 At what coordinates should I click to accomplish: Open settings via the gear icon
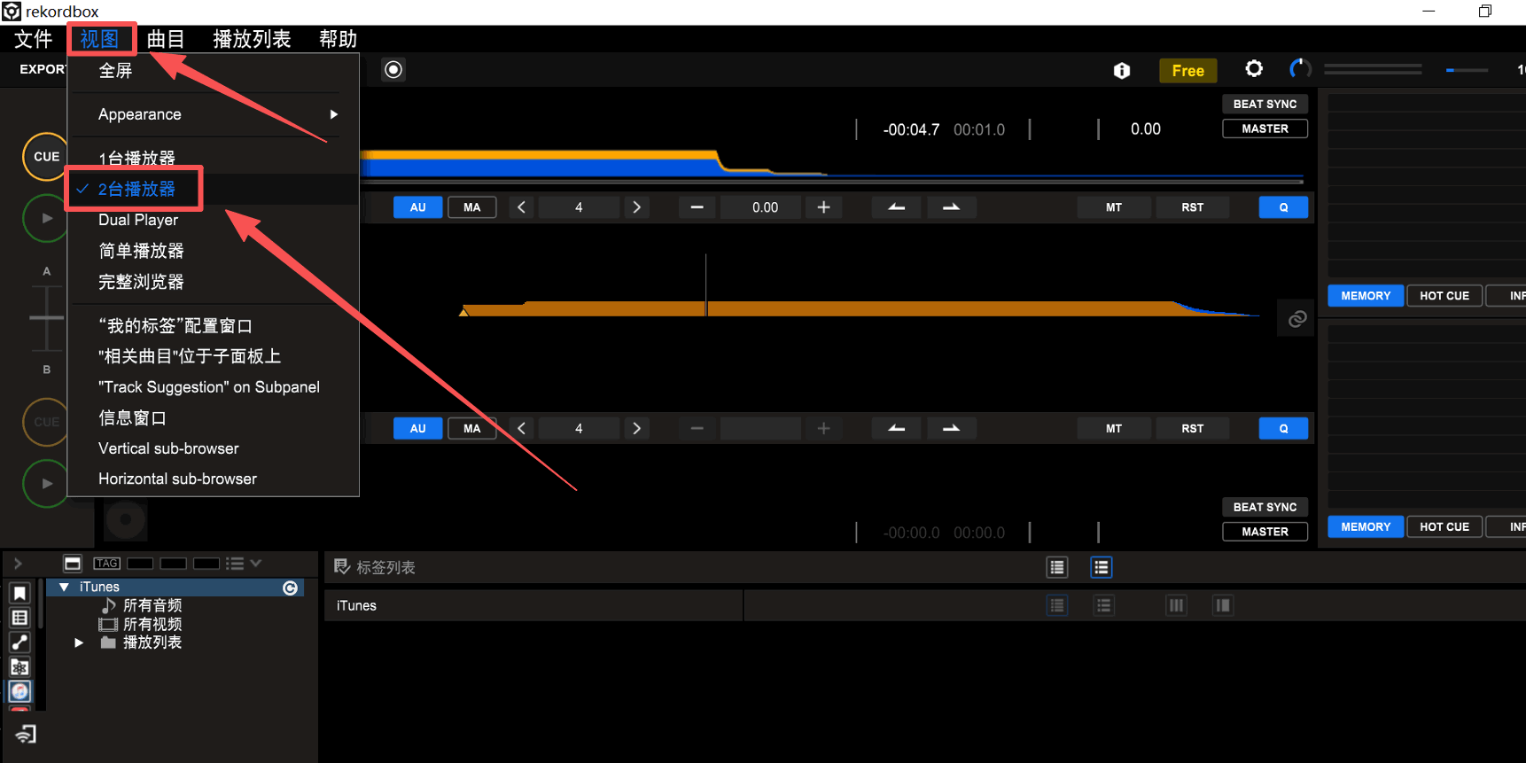(1253, 69)
